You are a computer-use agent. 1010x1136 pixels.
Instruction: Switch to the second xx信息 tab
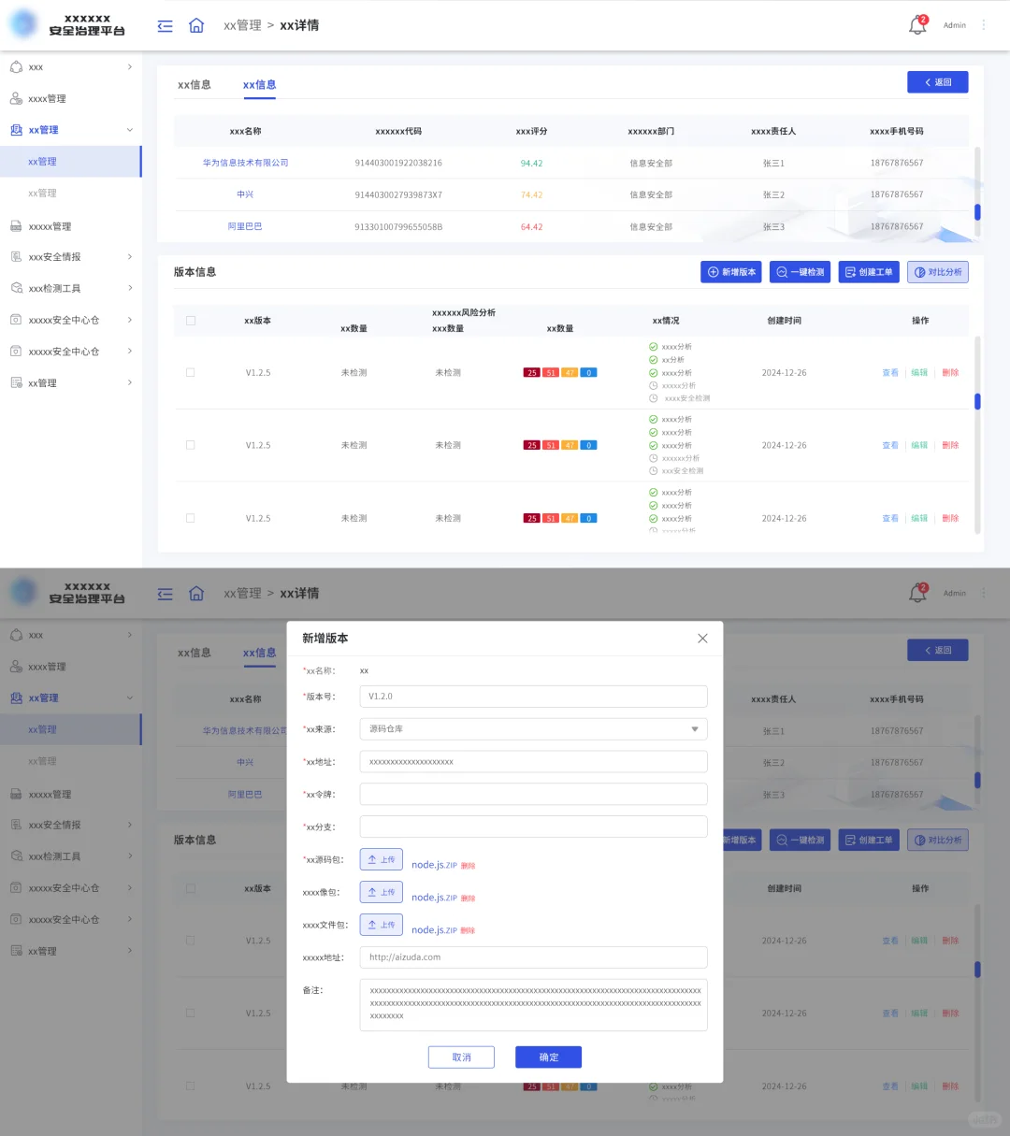click(x=259, y=84)
